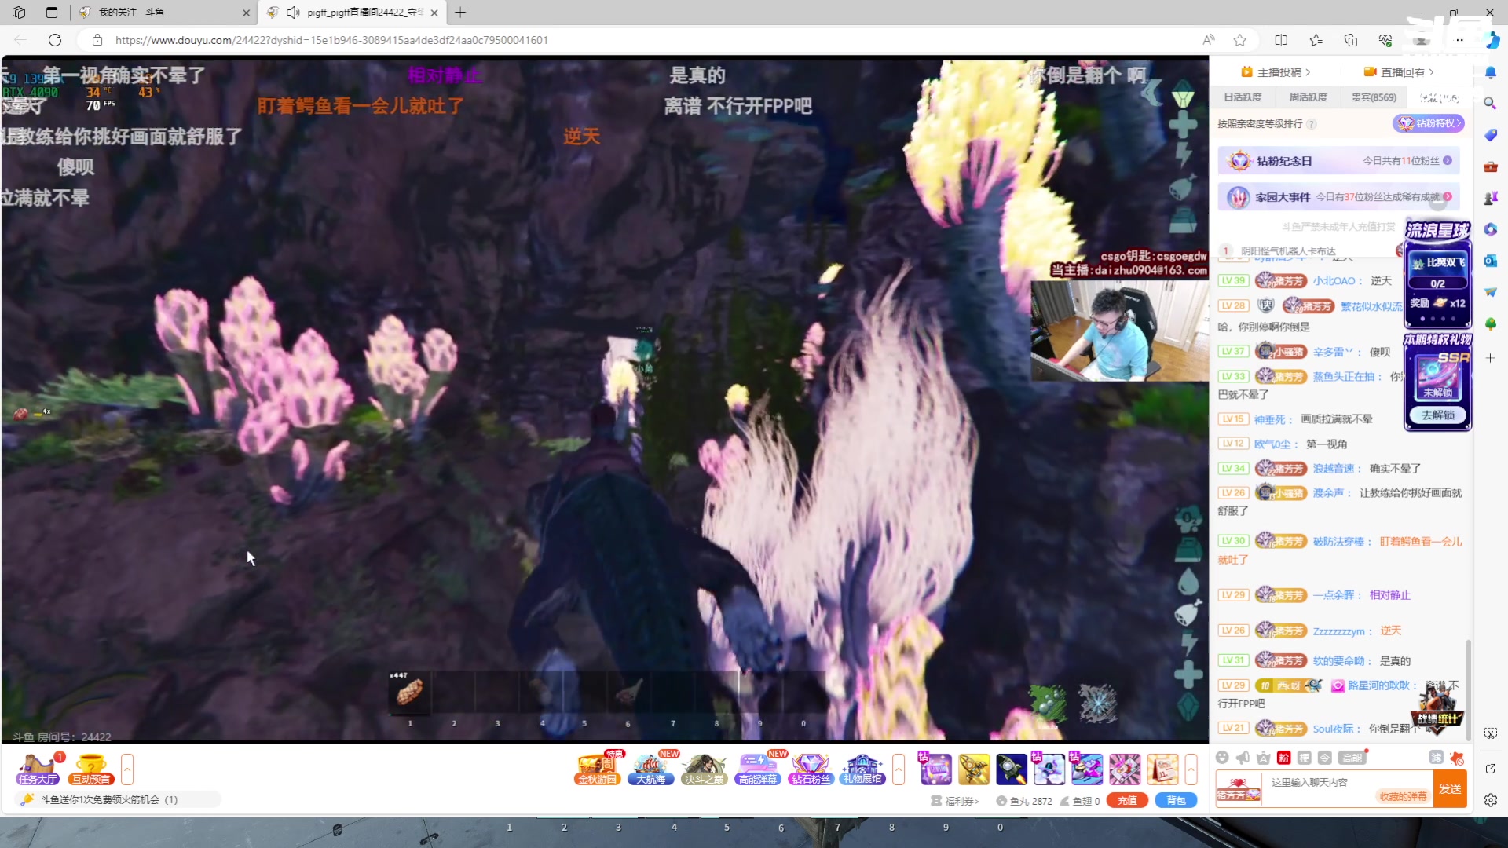Image resolution: width=1508 pixels, height=848 pixels.
Task: Click the 令 command icon in chat toolbar
Action: (x=1325, y=757)
